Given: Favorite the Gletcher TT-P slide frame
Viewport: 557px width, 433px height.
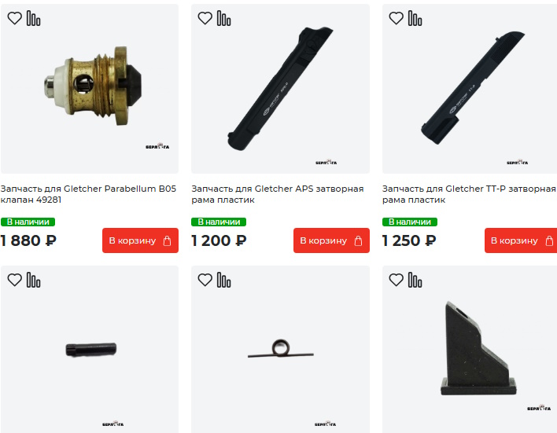Looking at the screenshot, I should pos(396,18).
